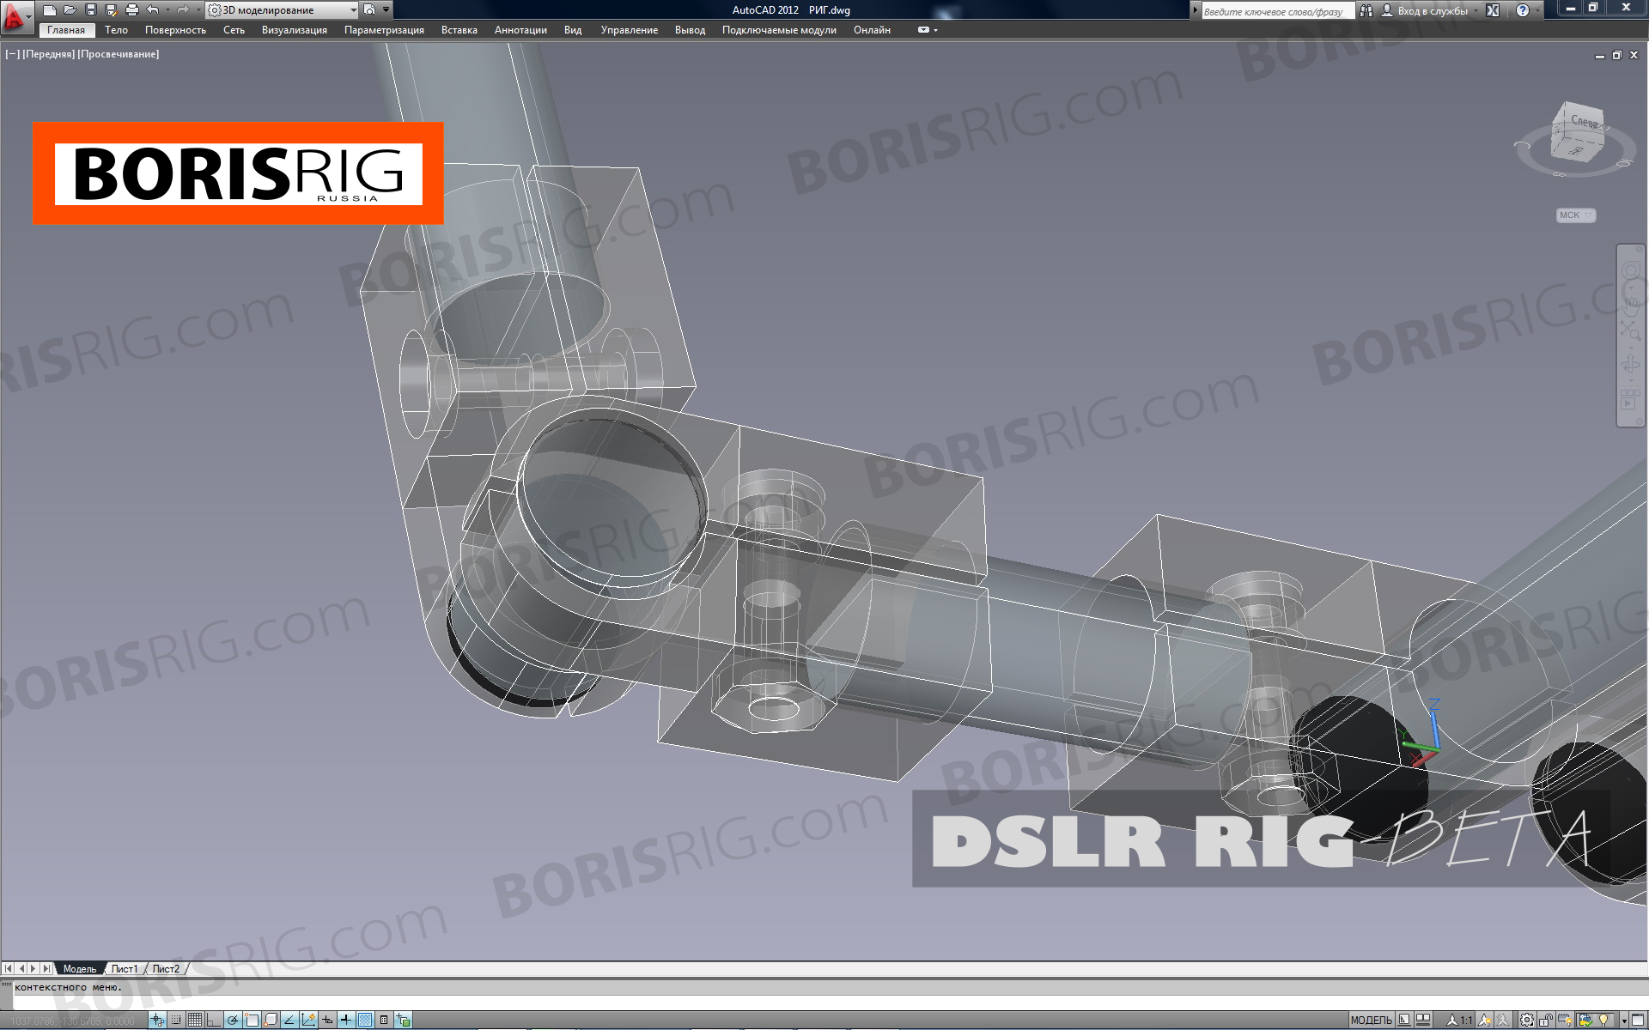Switch to the Тело ribbon tab
The width and height of the screenshot is (1649, 1030).
point(116,30)
